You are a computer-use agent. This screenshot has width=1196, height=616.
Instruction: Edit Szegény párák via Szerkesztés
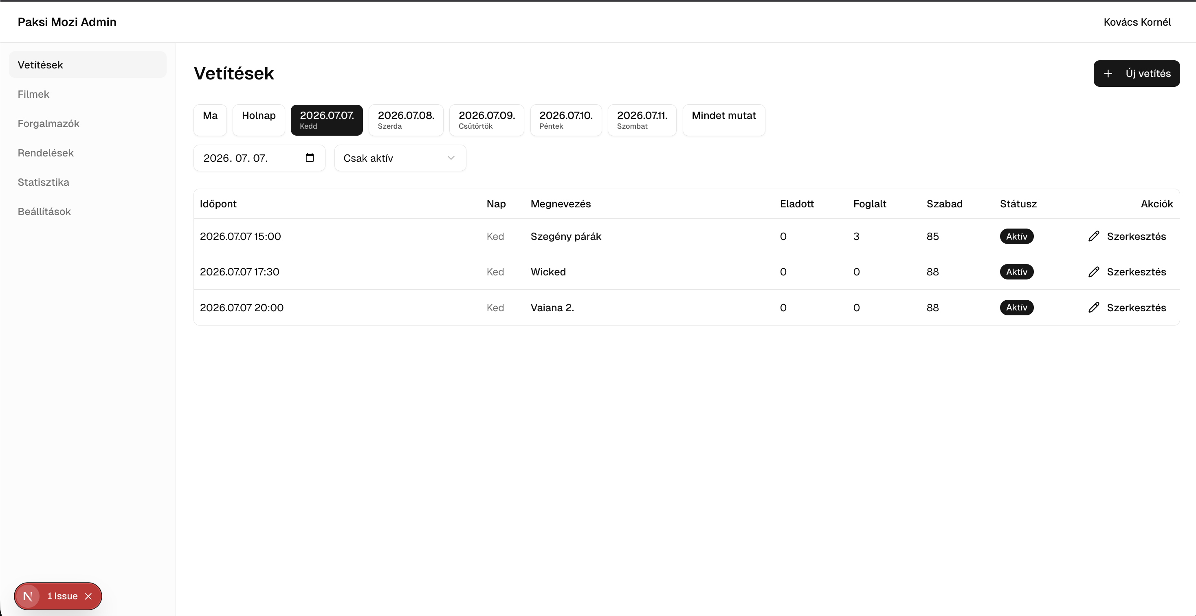pyautogui.click(x=1127, y=236)
